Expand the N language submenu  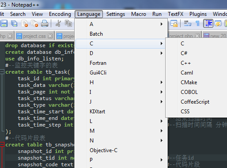pos(121,141)
